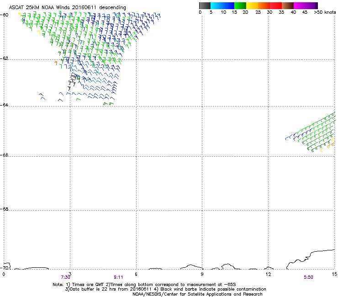
Task: Click the magenta 40-45 knots color band
Action: [304, 5]
